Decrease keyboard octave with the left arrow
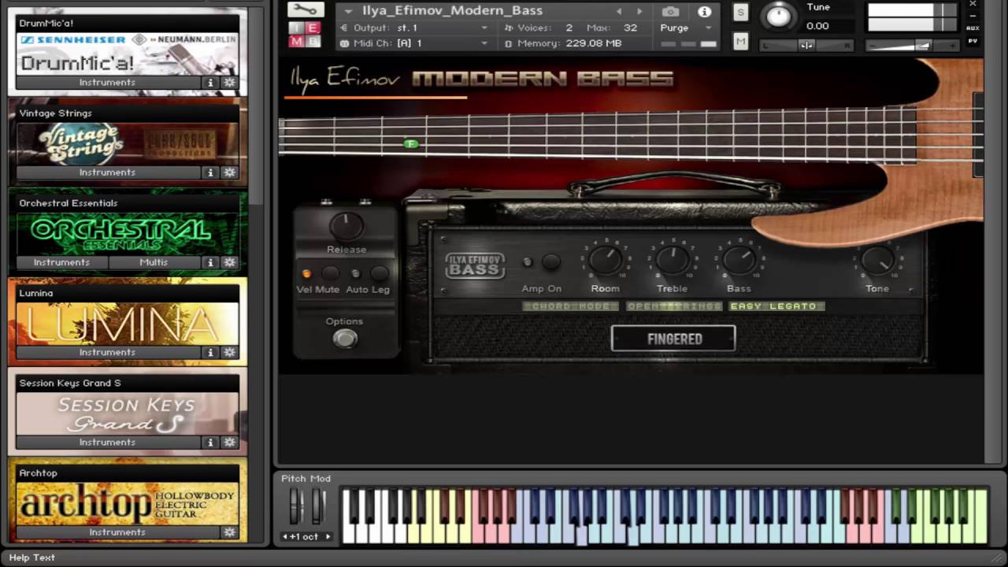1008x567 pixels. click(x=286, y=537)
